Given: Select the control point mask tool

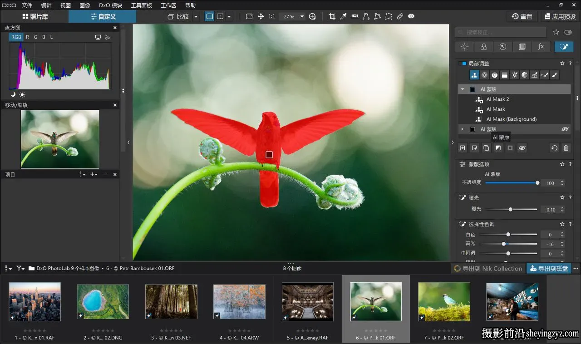Looking at the screenshot, I should pos(484,75).
